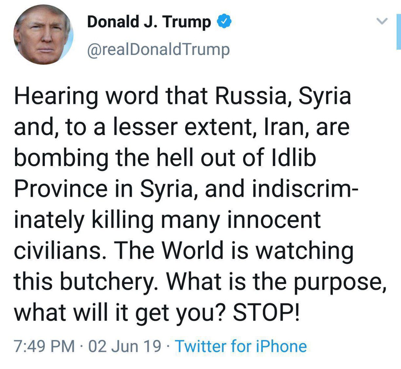This screenshot has width=401, height=369.
Task: Click the blue verified badge
Action: pyautogui.click(x=225, y=22)
